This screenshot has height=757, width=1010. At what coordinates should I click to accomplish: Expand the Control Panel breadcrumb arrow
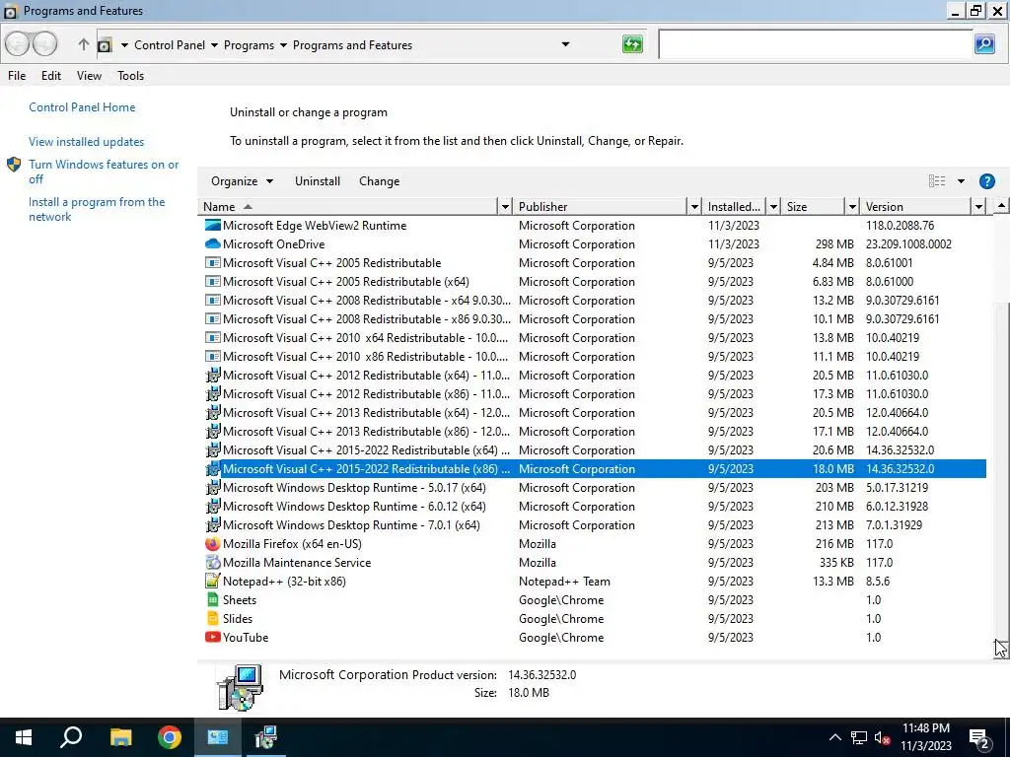point(214,45)
